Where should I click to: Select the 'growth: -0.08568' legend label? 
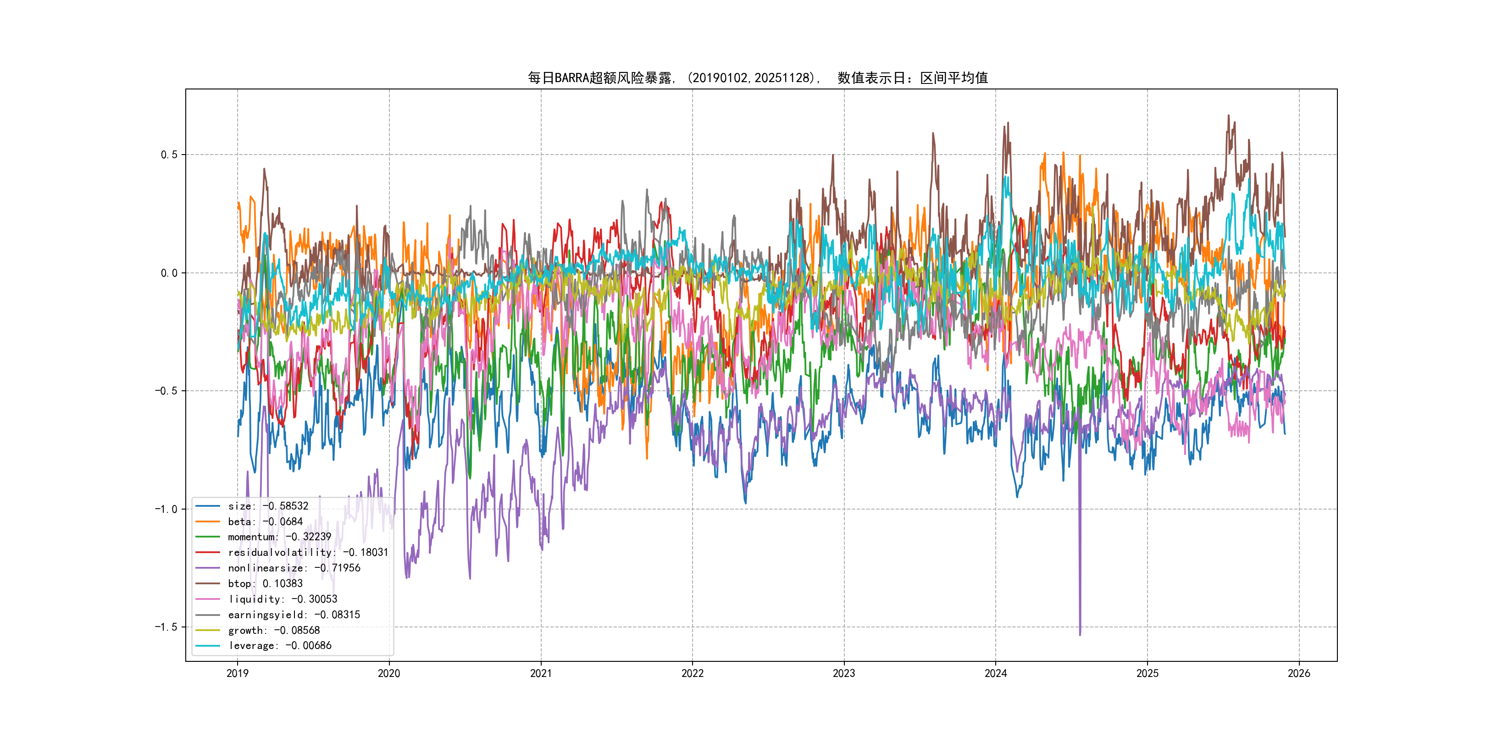click(x=273, y=631)
